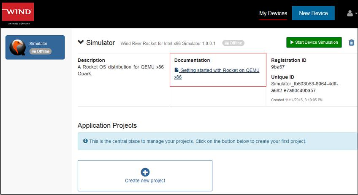
Task: Select the Simulator device card in sidebar
Action: pyautogui.click(x=35, y=47)
